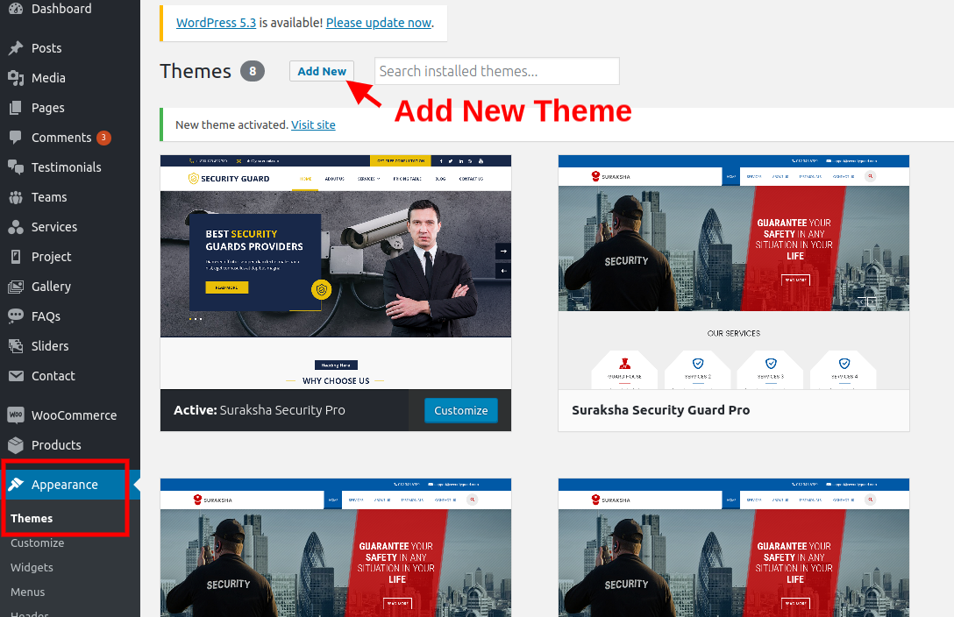Screen dimensions: 954x617
Task: Click the bottom-left Suraksha theme thumbnail
Action: coord(336,548)
